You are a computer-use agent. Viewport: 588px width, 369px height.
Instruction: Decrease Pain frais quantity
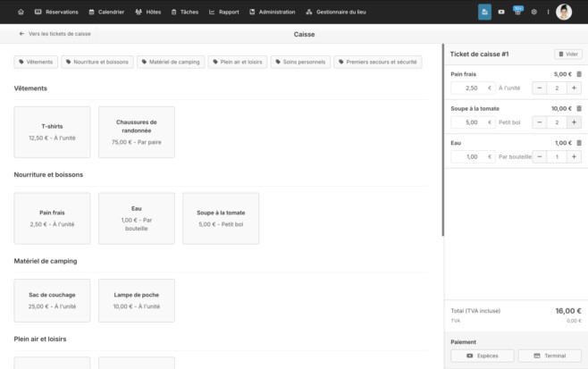tap(539, 88)
